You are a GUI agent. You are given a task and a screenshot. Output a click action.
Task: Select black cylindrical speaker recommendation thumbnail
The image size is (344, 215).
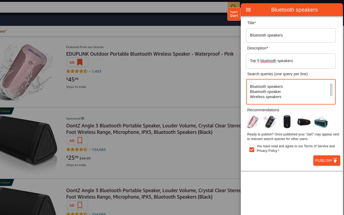[287, 122]
